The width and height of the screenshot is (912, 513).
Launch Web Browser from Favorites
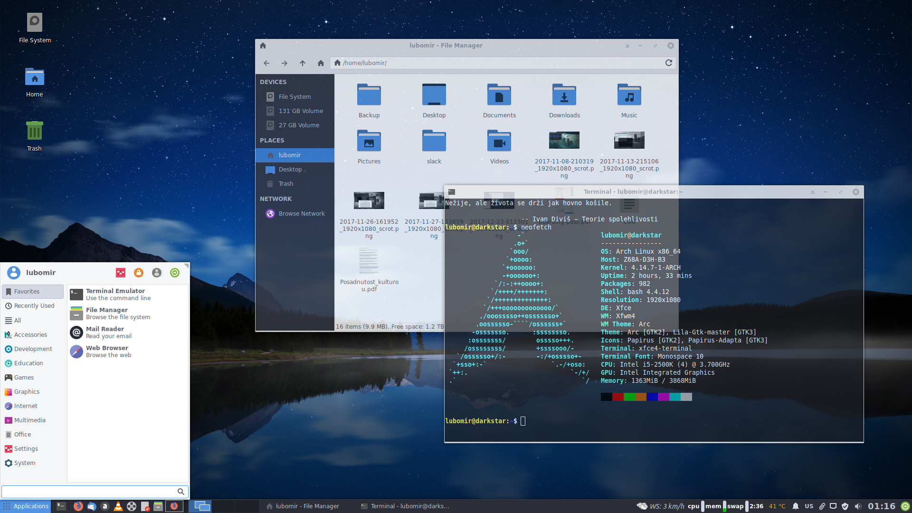(x=128, y=351)
